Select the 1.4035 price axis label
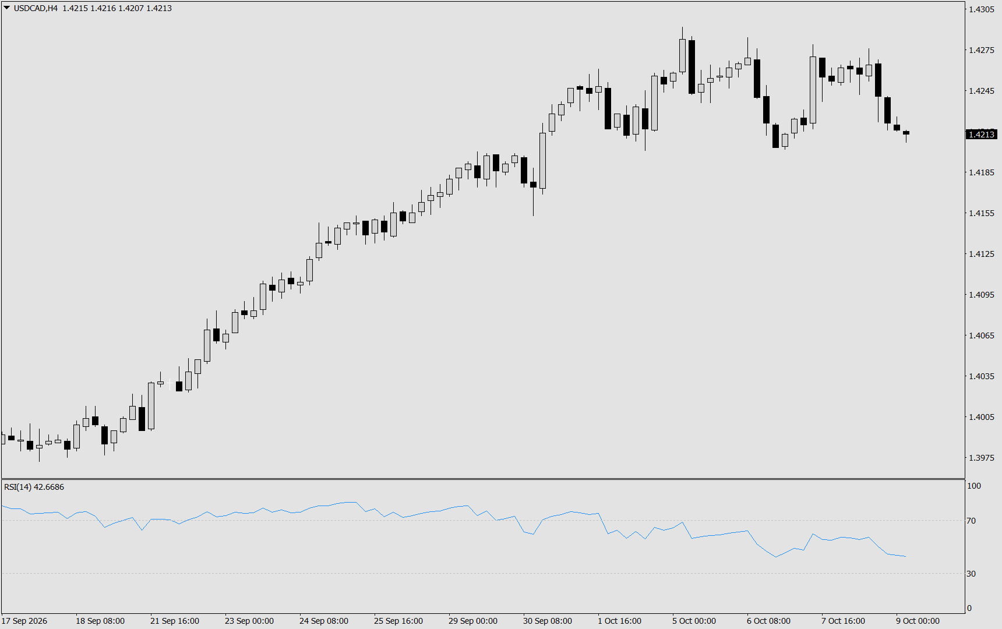 click(x=982, y=376)
